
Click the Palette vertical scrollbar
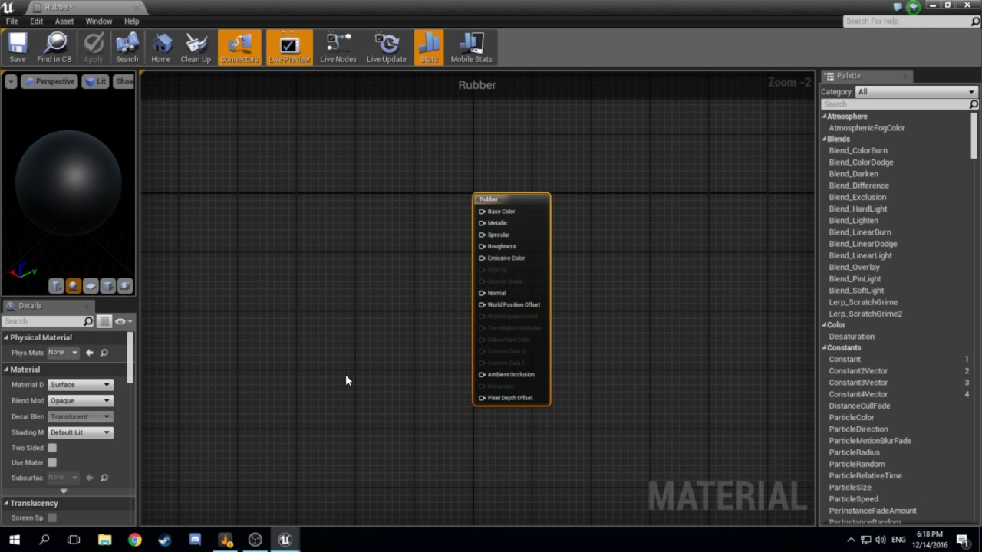(974, 136)
